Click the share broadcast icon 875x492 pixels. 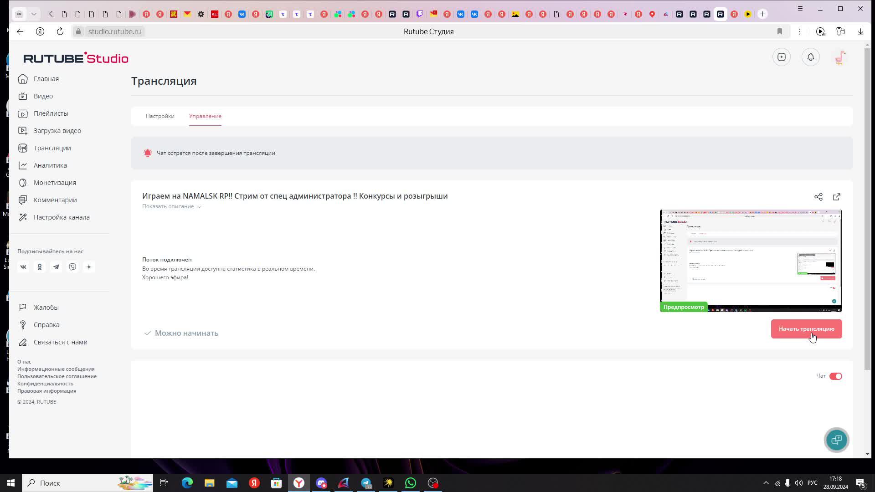click(818, 197)
